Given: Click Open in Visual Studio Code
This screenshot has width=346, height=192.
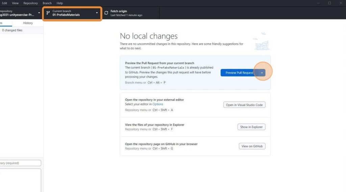Looking at the screenshot, I should click(x=244, y=105).
